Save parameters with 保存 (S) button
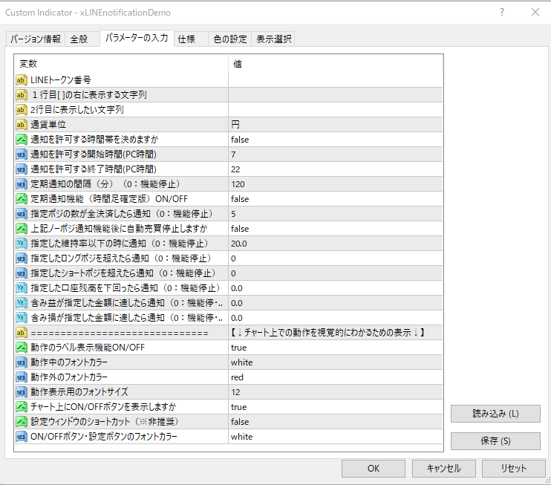 click(495, 441)
